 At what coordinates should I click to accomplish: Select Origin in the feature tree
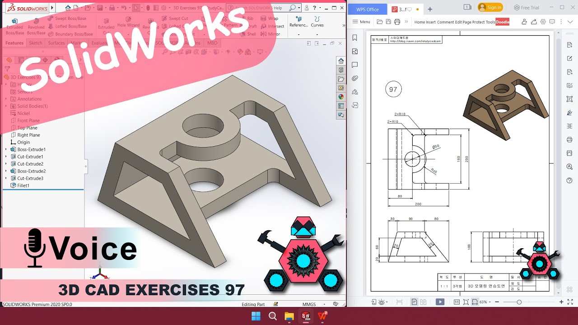[20, 142]
